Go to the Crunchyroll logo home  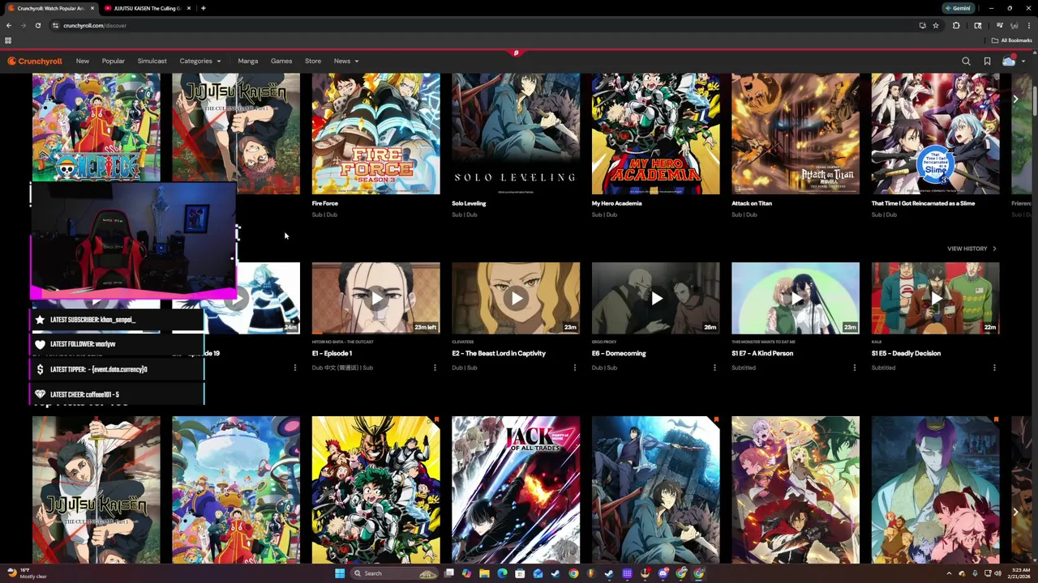pyautogui.click(x=35, y=61)
